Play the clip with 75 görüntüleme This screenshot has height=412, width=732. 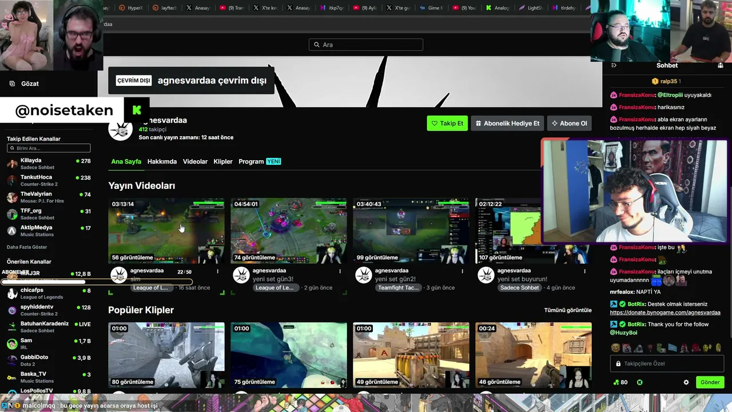click(x=289, y=355)
